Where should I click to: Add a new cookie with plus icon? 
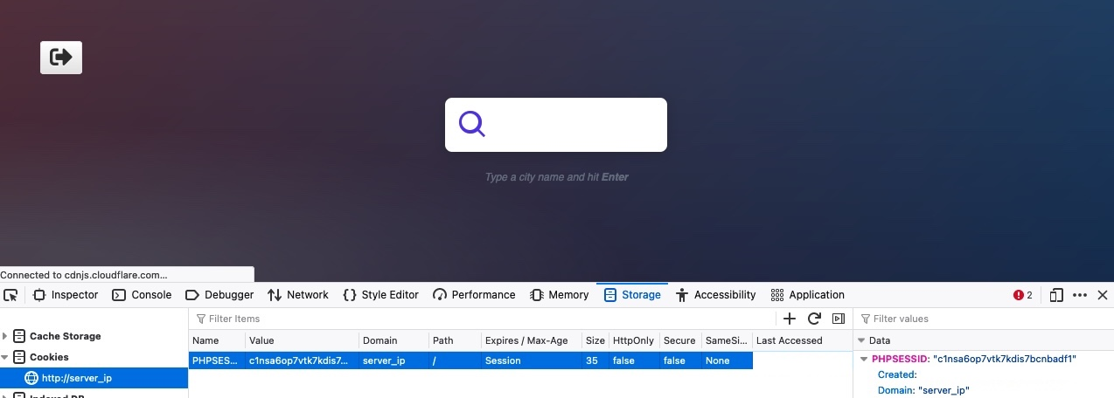tap(789, 319)
